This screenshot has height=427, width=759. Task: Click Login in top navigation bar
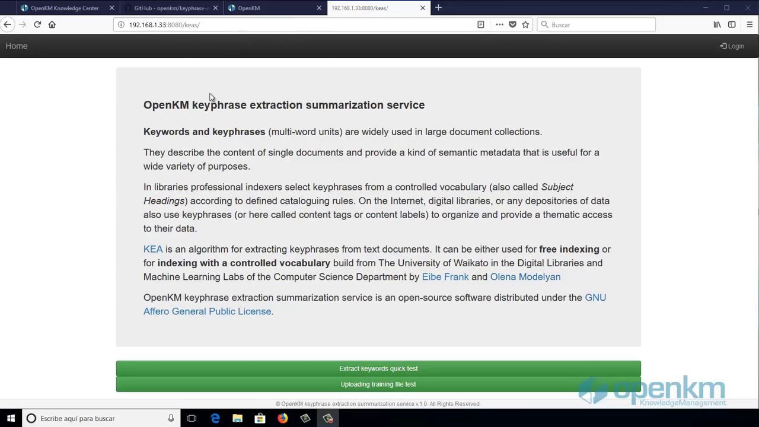(x=732, y=46)
